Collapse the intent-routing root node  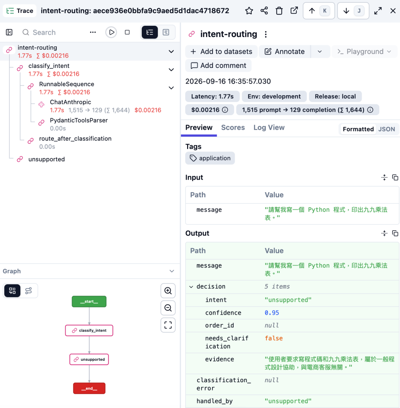[x=171, y=52]
